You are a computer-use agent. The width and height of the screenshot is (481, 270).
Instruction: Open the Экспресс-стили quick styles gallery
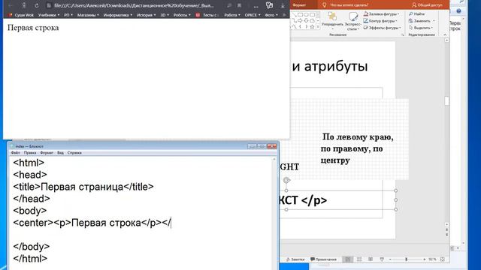coord(353,21)
